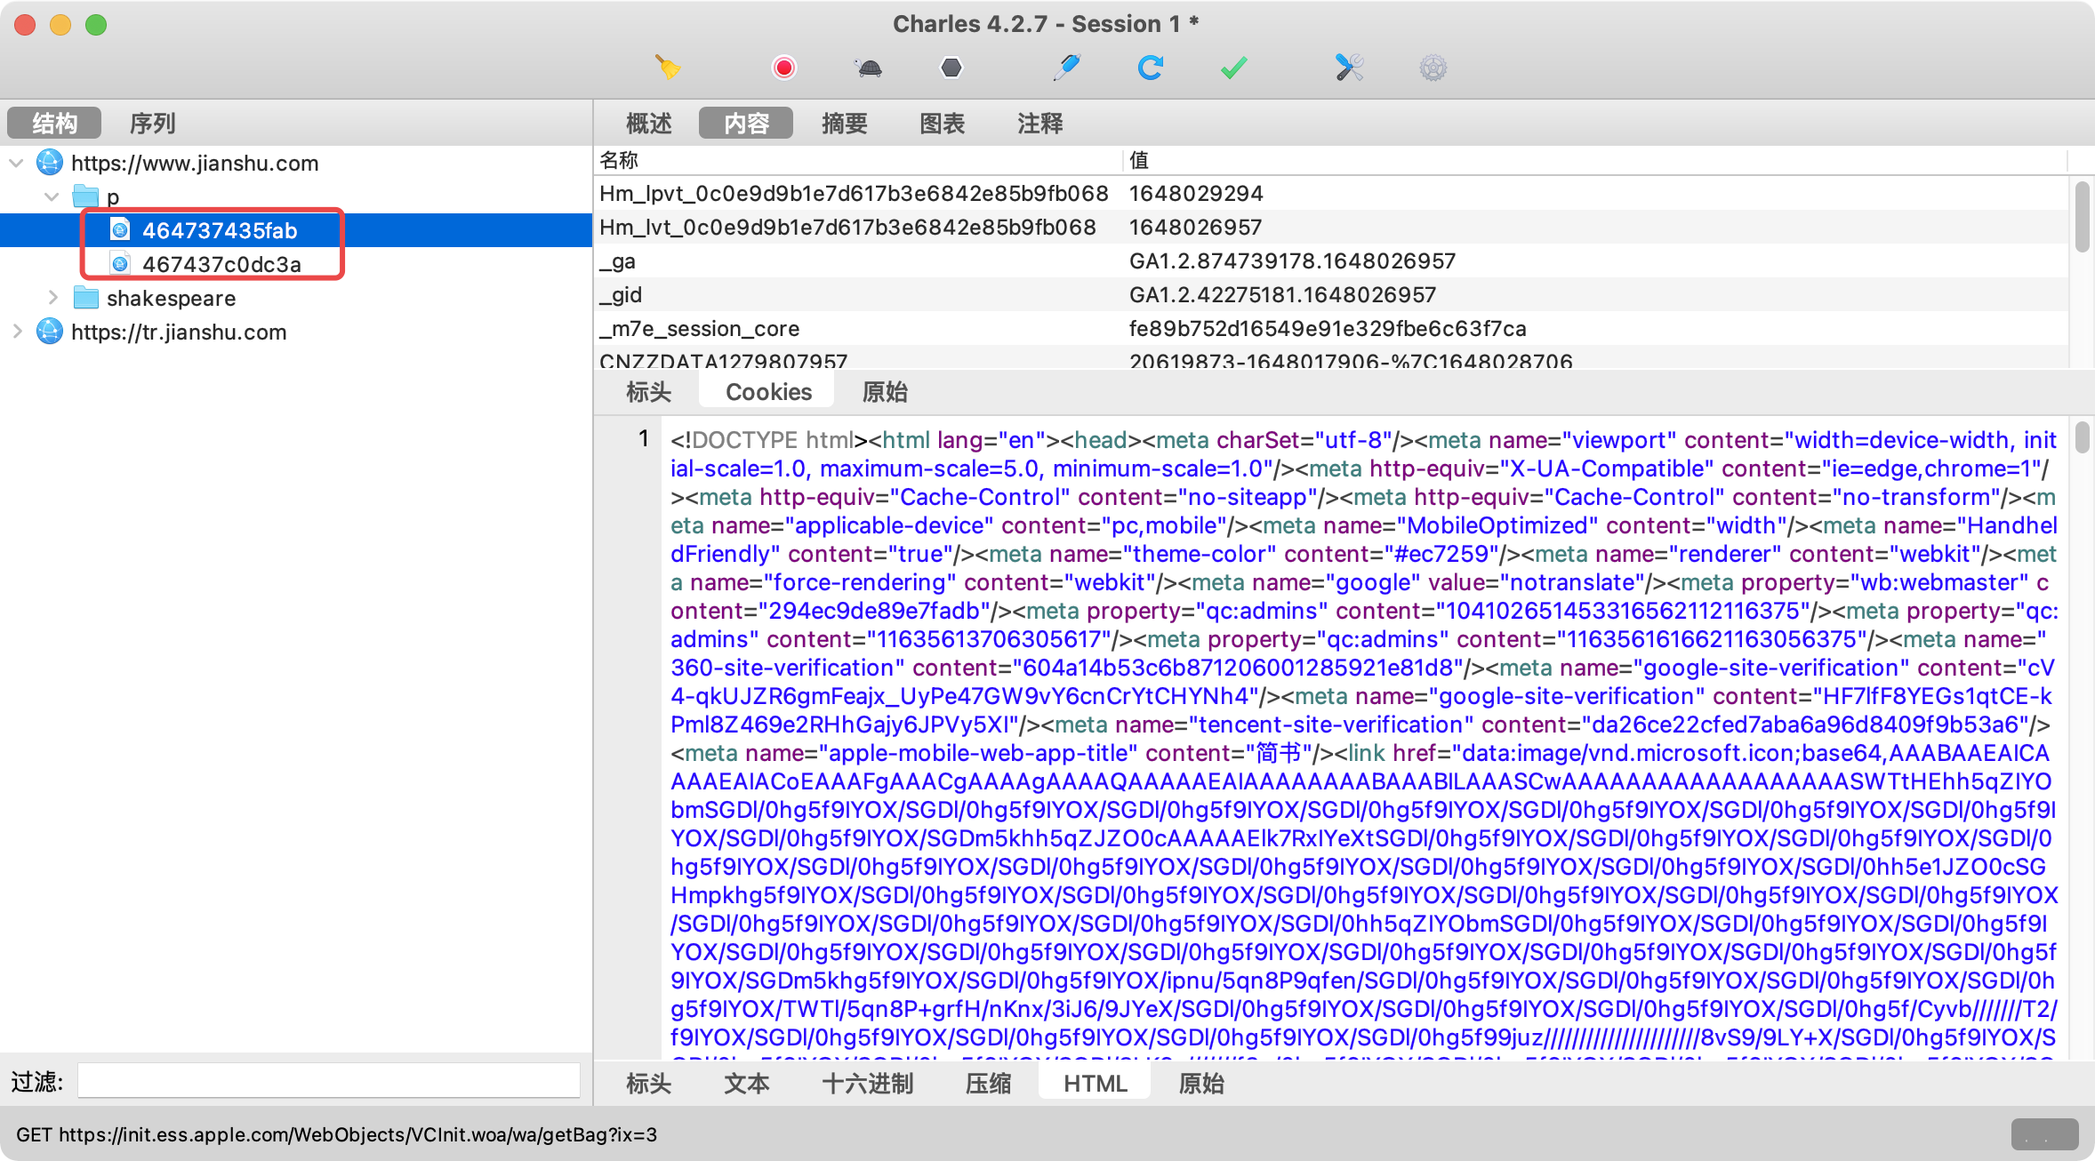Screen dimensions: 2095x1161
Task: Click value 1648029294
Action: 1196,193
